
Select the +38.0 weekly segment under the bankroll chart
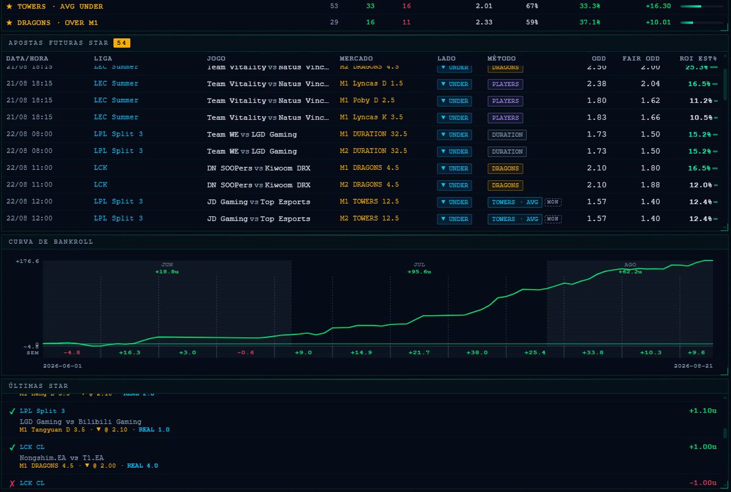click(x=477, y=352)
